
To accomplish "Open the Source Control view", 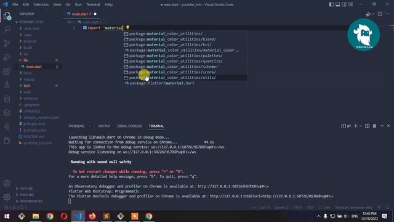I will point(7,43).
